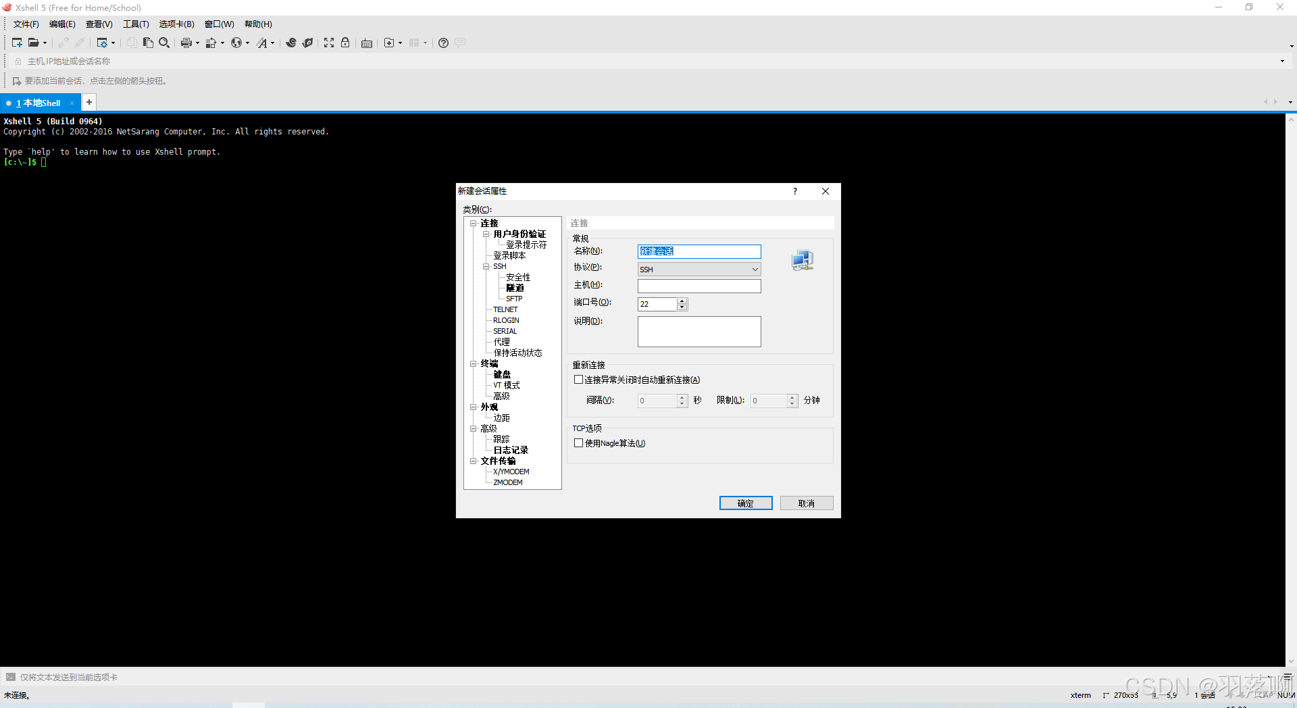This screenshot has height=708, width=1297.
Task: Click the compose bar menu lines icon
Action: click(x=1288, y=676)
